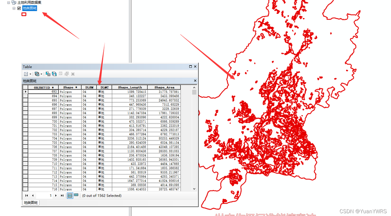The width and height of the screenshot is (391, 216).
Task: Open the Related Tables dropdown arrow
Action: (x=41, y=74)
